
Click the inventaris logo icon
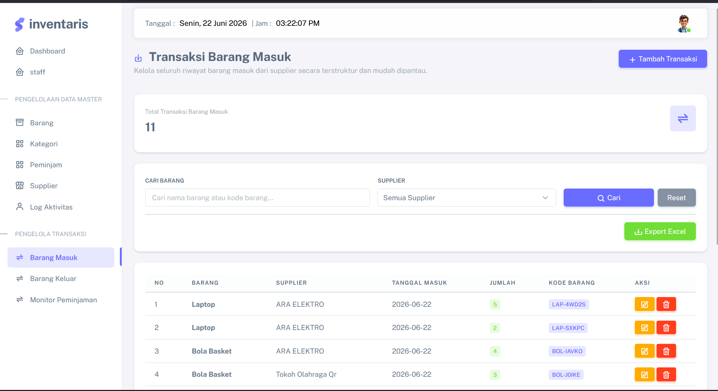[x=19, y=24]
